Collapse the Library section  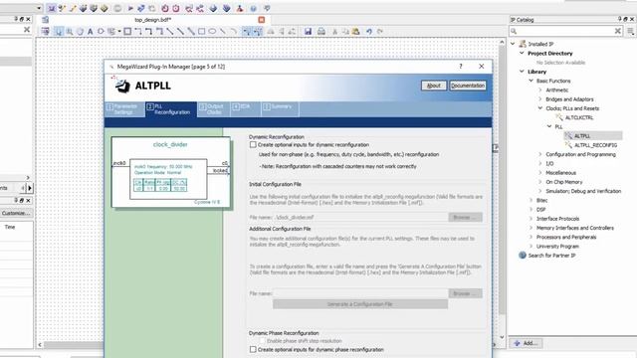[522, 72]
